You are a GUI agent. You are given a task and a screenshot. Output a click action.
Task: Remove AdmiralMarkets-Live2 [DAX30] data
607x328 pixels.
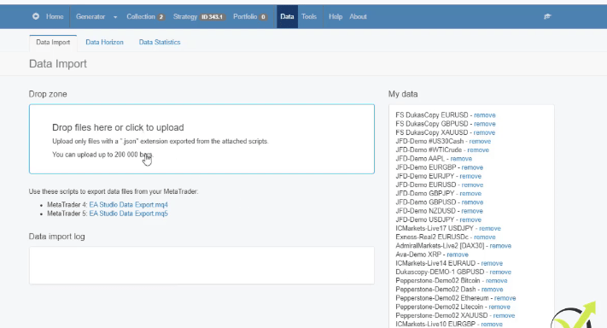pyautogui.click(x=500, y=246)
